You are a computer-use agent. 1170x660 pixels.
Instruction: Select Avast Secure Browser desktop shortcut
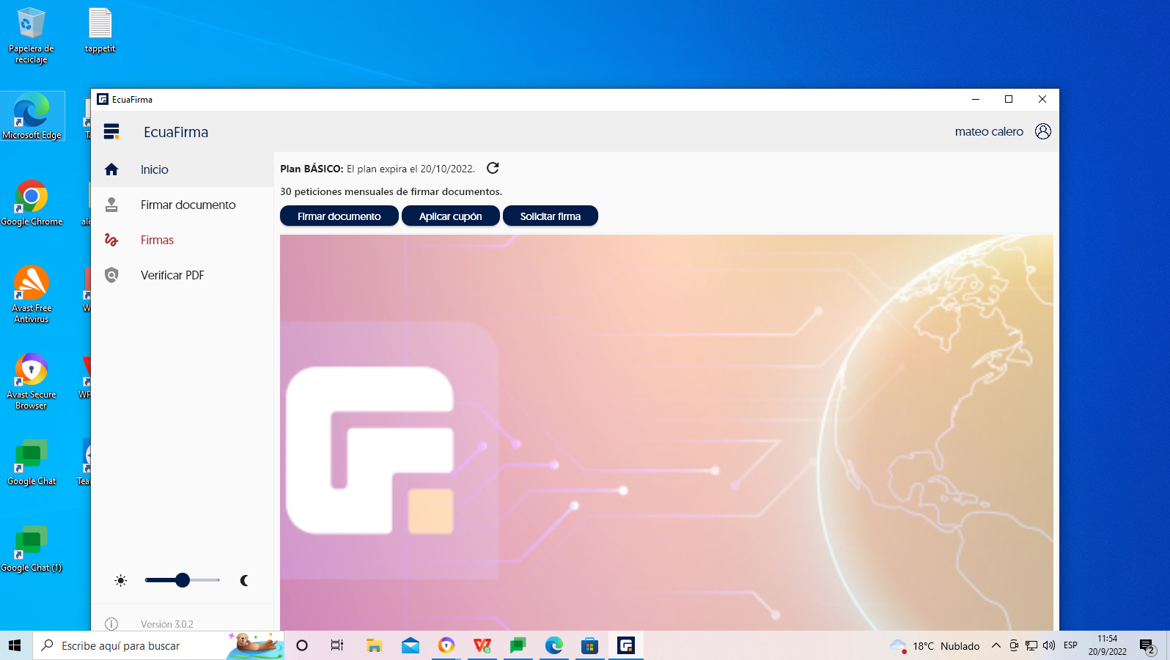pyautogui.click(x=32, y=381)
